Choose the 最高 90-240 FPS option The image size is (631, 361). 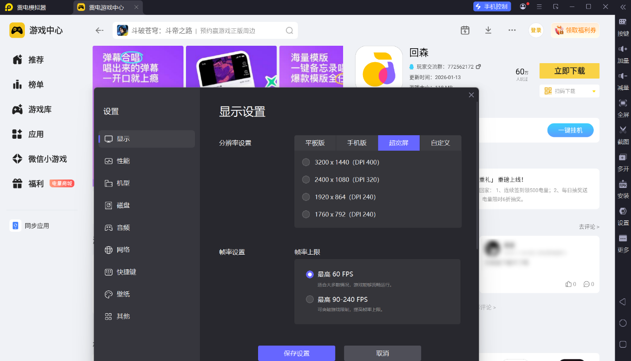tap(310, 299)
